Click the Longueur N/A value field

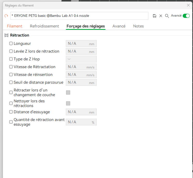point(81,44)
